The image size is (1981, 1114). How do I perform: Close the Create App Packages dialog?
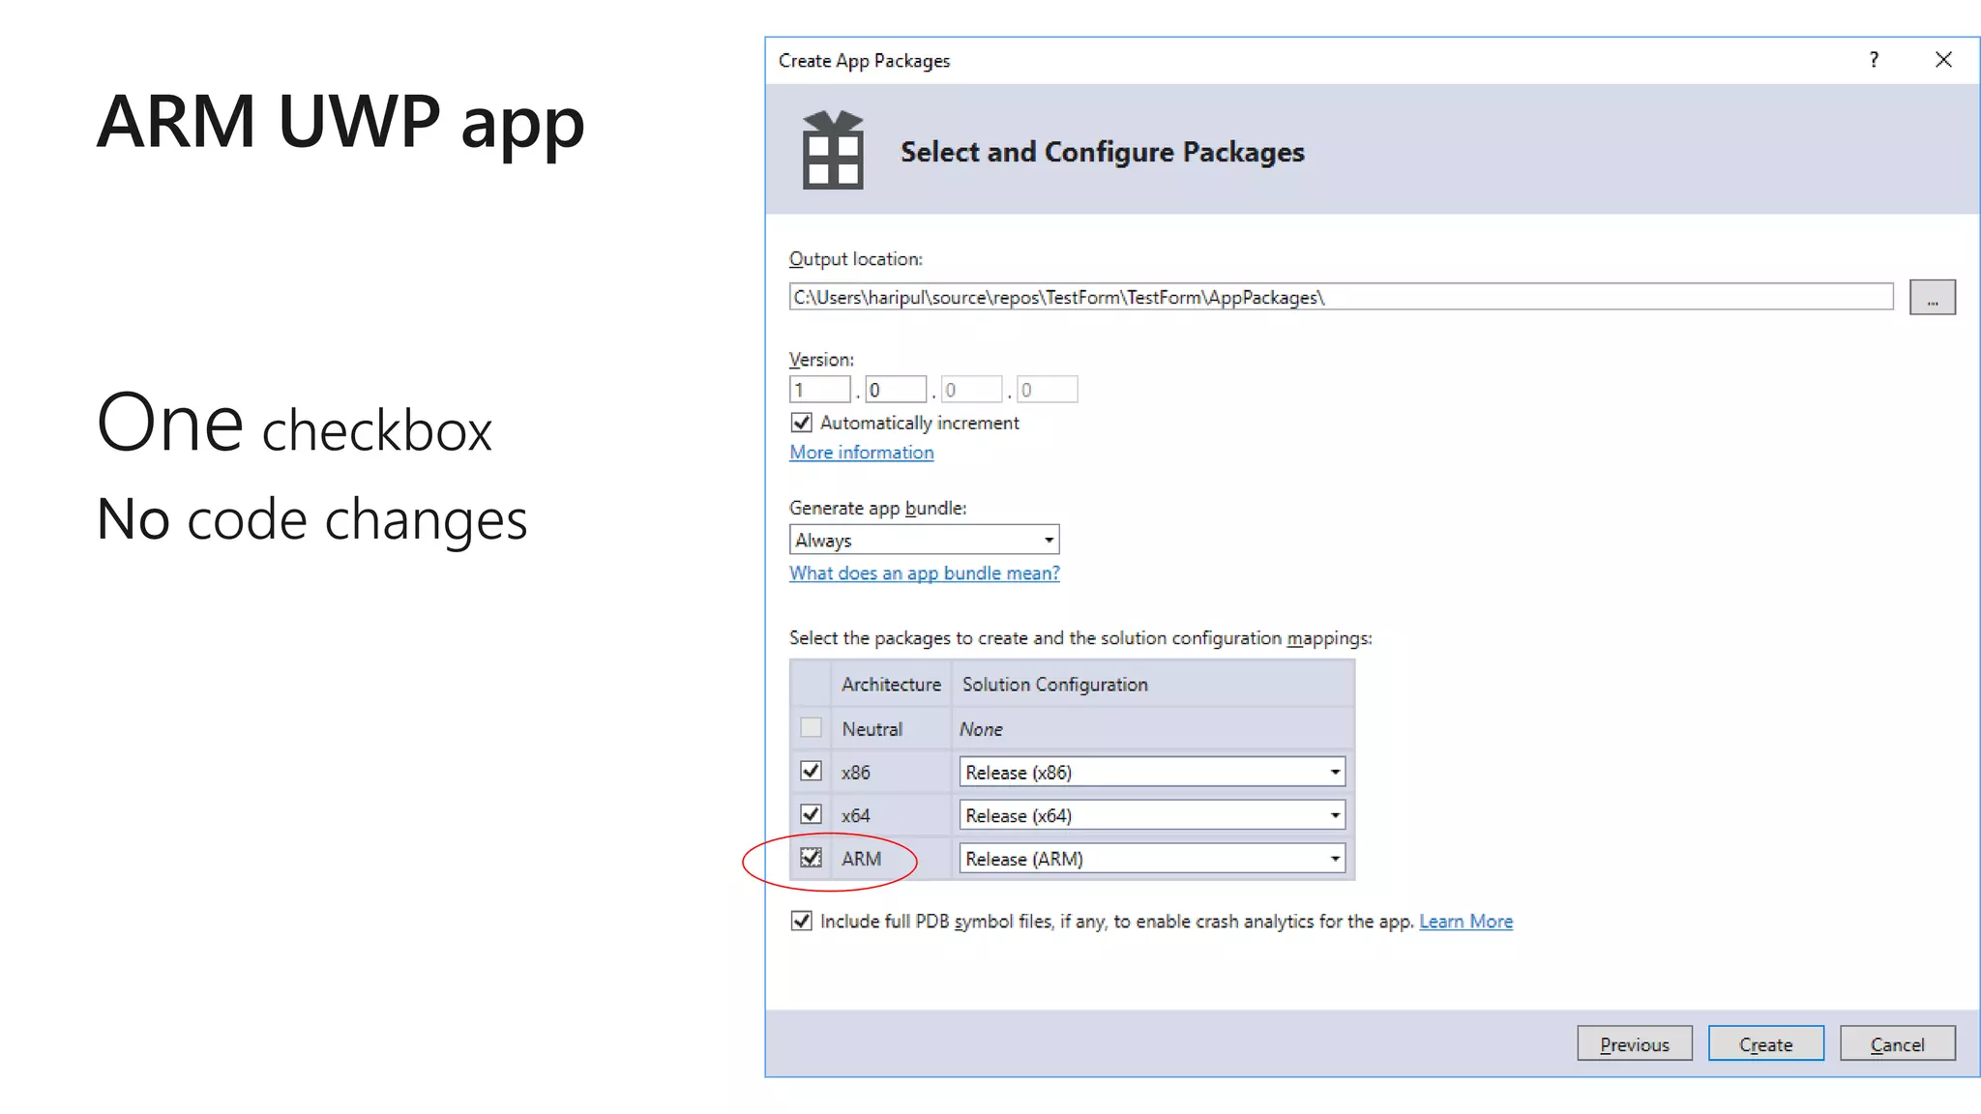tap(1943, 60)
